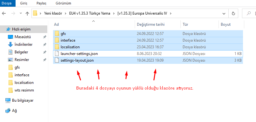Image resolution: width=256 pixels, height=122 pixels.
Task: Click the Resimler picture icon
Action: pos(10,60)
